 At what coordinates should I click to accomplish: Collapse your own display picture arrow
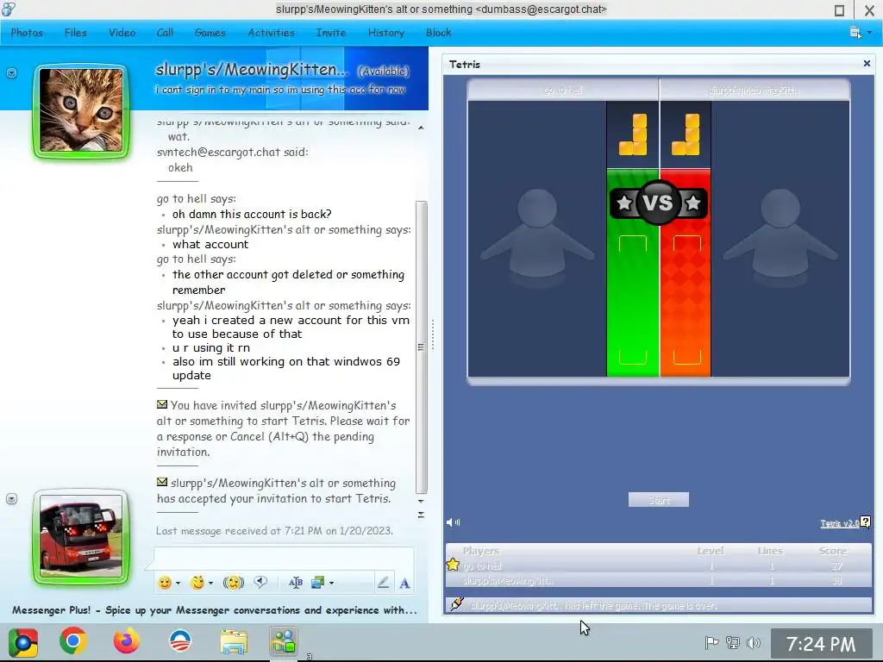(x=12, y=499)
